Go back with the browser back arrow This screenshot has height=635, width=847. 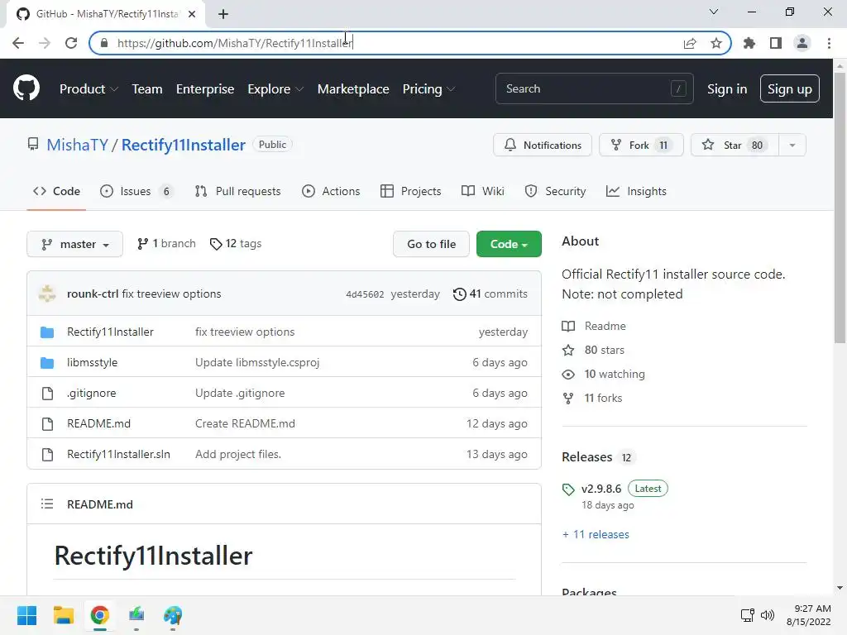18,43
